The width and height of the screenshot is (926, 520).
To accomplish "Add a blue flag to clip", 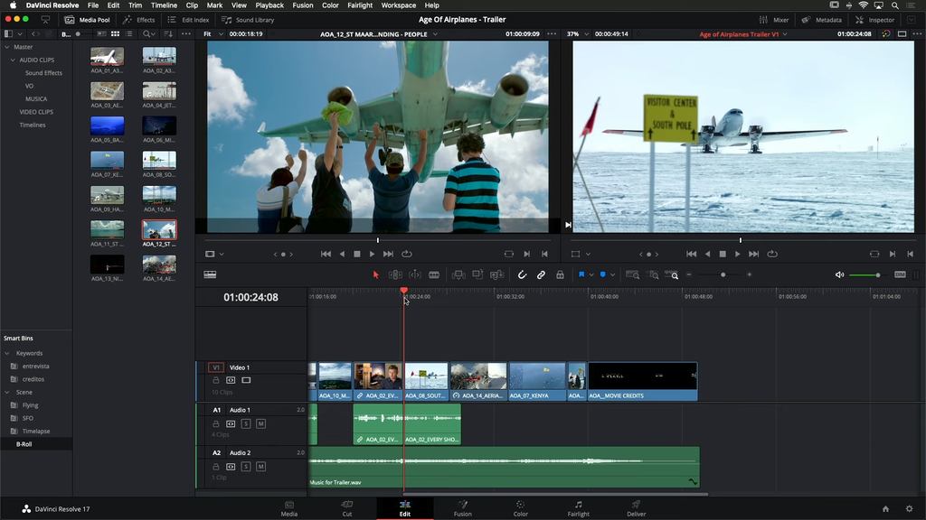I will [581, 274].
